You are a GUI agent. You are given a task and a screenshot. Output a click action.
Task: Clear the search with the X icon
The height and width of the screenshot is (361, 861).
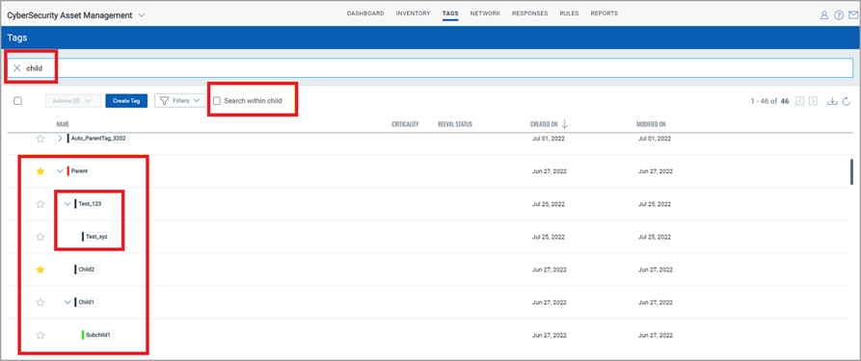pyautogui.click(x=17, y=68)
